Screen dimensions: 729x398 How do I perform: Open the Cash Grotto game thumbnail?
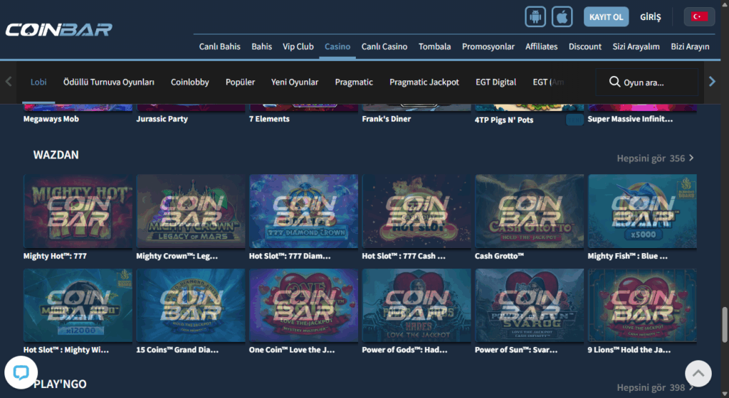pyautogui.click(x=530, y=211)
